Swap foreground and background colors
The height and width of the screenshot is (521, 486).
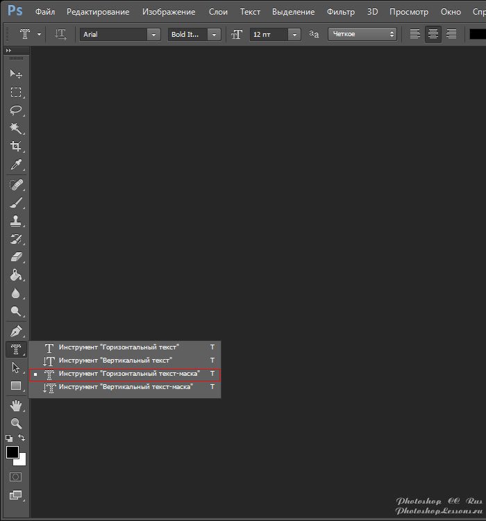coord(22,438)
